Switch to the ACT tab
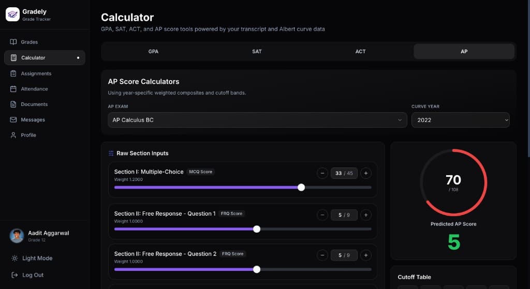Screen dimensions: 530x289 360,51
